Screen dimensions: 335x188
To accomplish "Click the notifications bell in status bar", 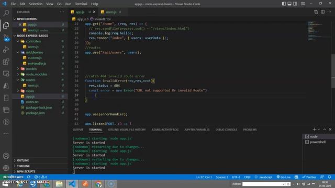I will [x=329, y=177].
